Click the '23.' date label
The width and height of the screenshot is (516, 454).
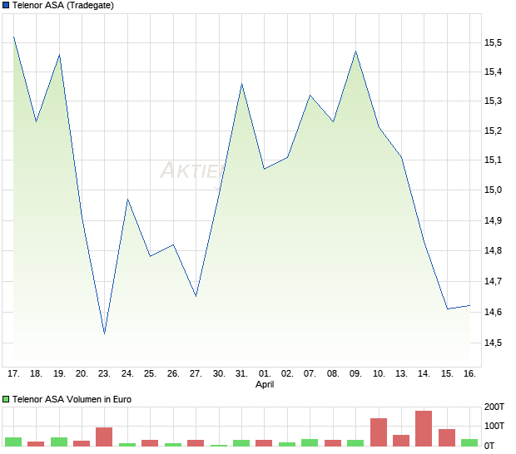(104, 374)
